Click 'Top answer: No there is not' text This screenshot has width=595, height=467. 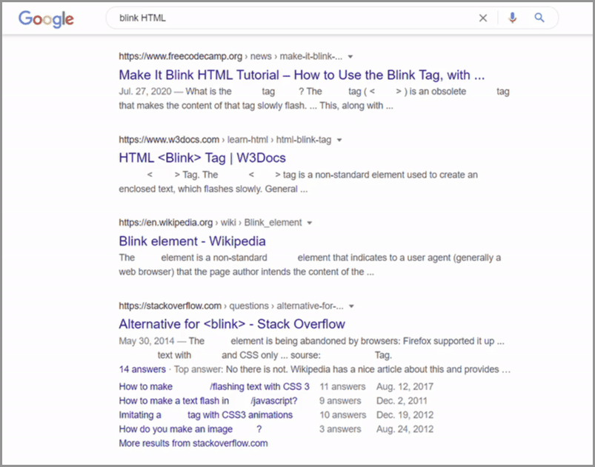click(x=230, y=369)
